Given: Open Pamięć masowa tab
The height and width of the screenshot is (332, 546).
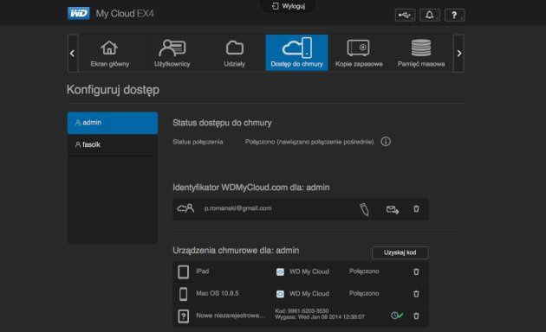Looking at the screenshot, I should point(421,53).
